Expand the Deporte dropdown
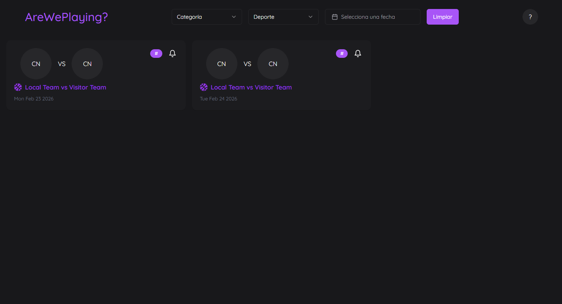562x304 pixels. click(x=283, y=17)
